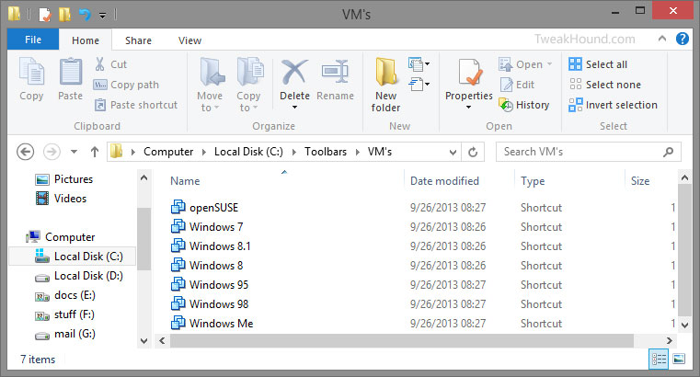Open the Easy access dropdown icon
700x377 pixels.
coord(419,84)
